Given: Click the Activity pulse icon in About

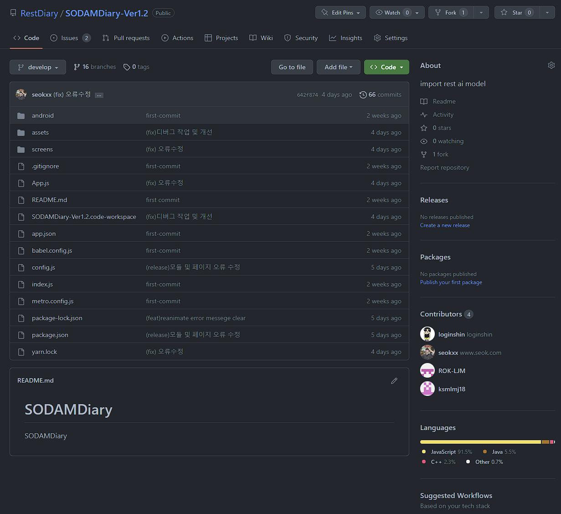Looking at the screenshot, I should click(x=424, y=114).
